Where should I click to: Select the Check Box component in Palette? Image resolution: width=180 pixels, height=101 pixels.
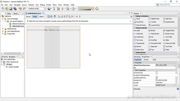click(x=139, y=34)
